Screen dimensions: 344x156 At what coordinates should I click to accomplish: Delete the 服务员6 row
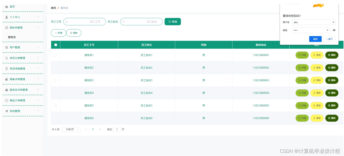pos(332,118)
